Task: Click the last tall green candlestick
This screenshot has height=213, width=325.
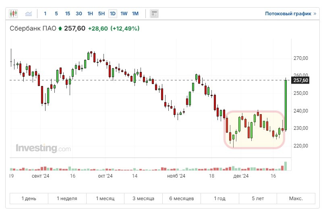Action: 286,105
